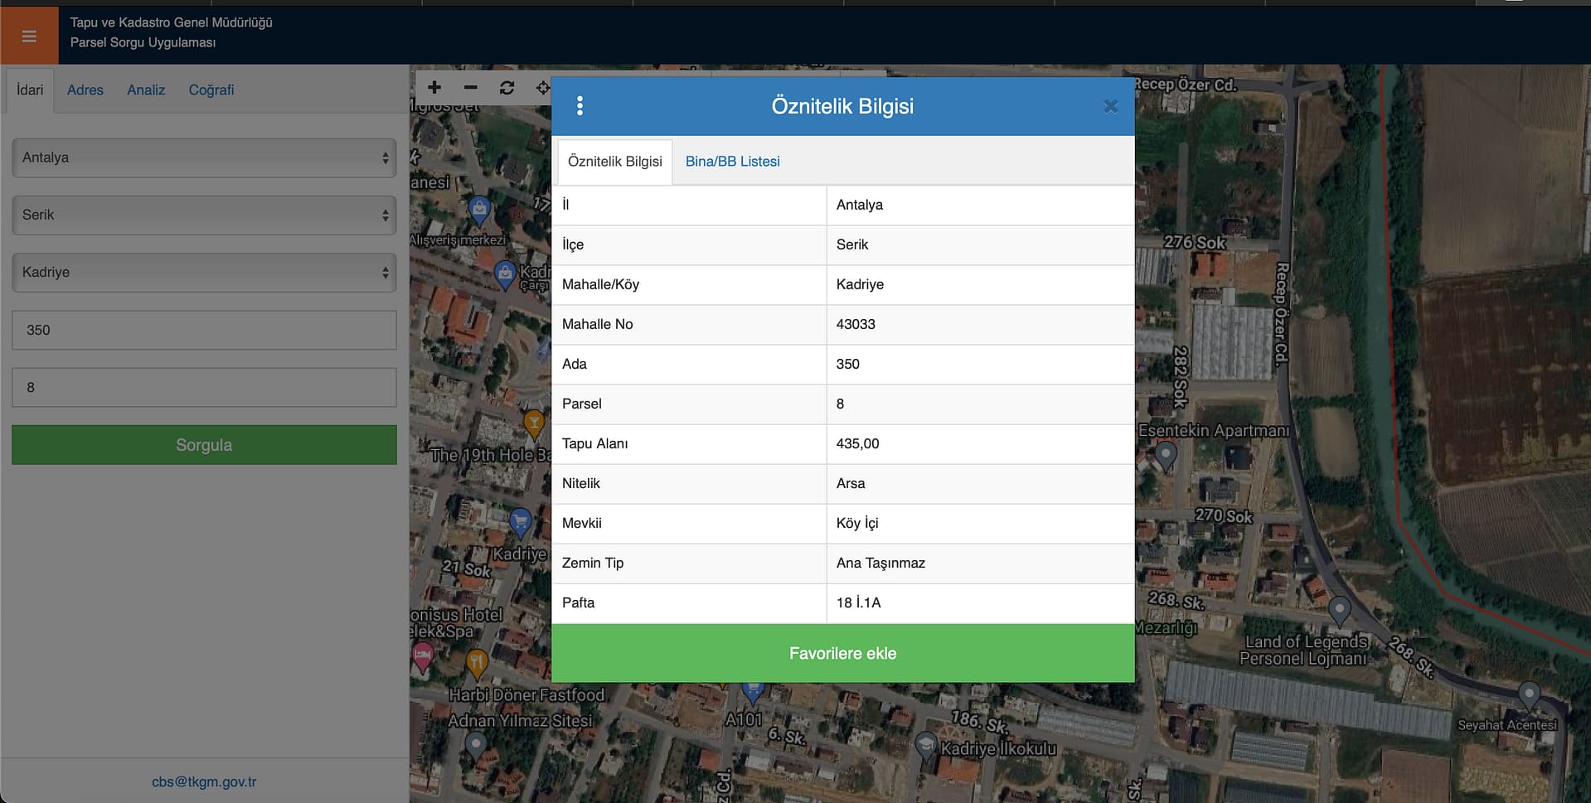The height and width of the screenshot is (803, 1591).
Task: Click the Seyahat Acentesi map pin
Action: (x=1529, y=695)
